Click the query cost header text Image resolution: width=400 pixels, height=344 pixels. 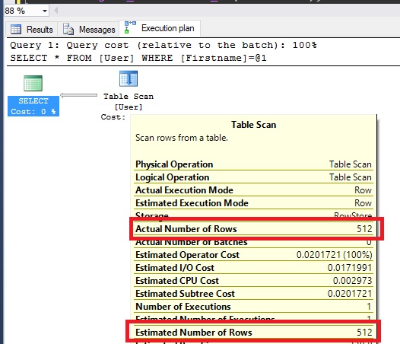click(163, 45)
